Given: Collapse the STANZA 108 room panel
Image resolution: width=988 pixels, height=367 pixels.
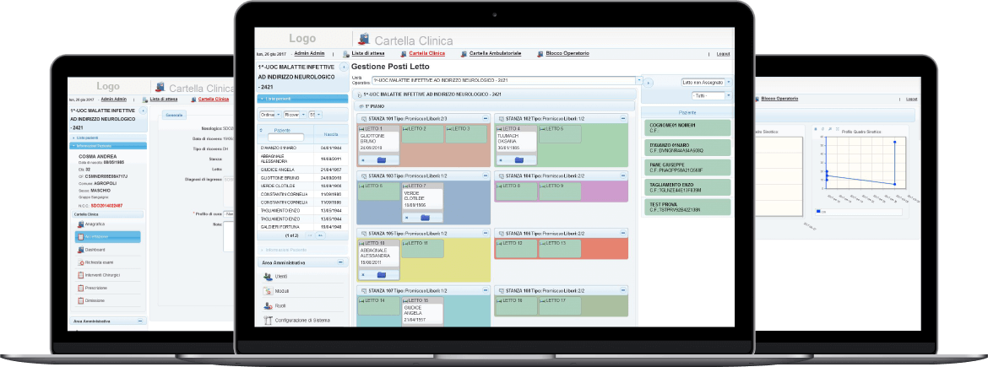Looking at the screenshot, I should coord(623,291).
